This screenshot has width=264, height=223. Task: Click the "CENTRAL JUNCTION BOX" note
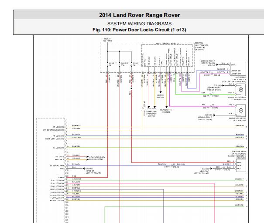pyautogui.click(x=201, y=46)
